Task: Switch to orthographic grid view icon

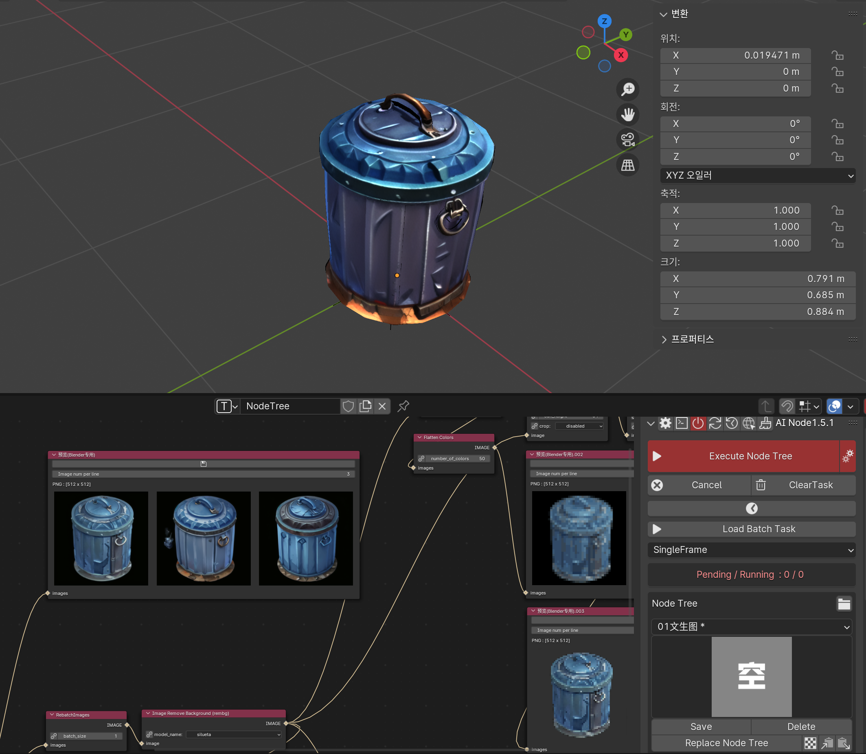Action: point(627,165)
